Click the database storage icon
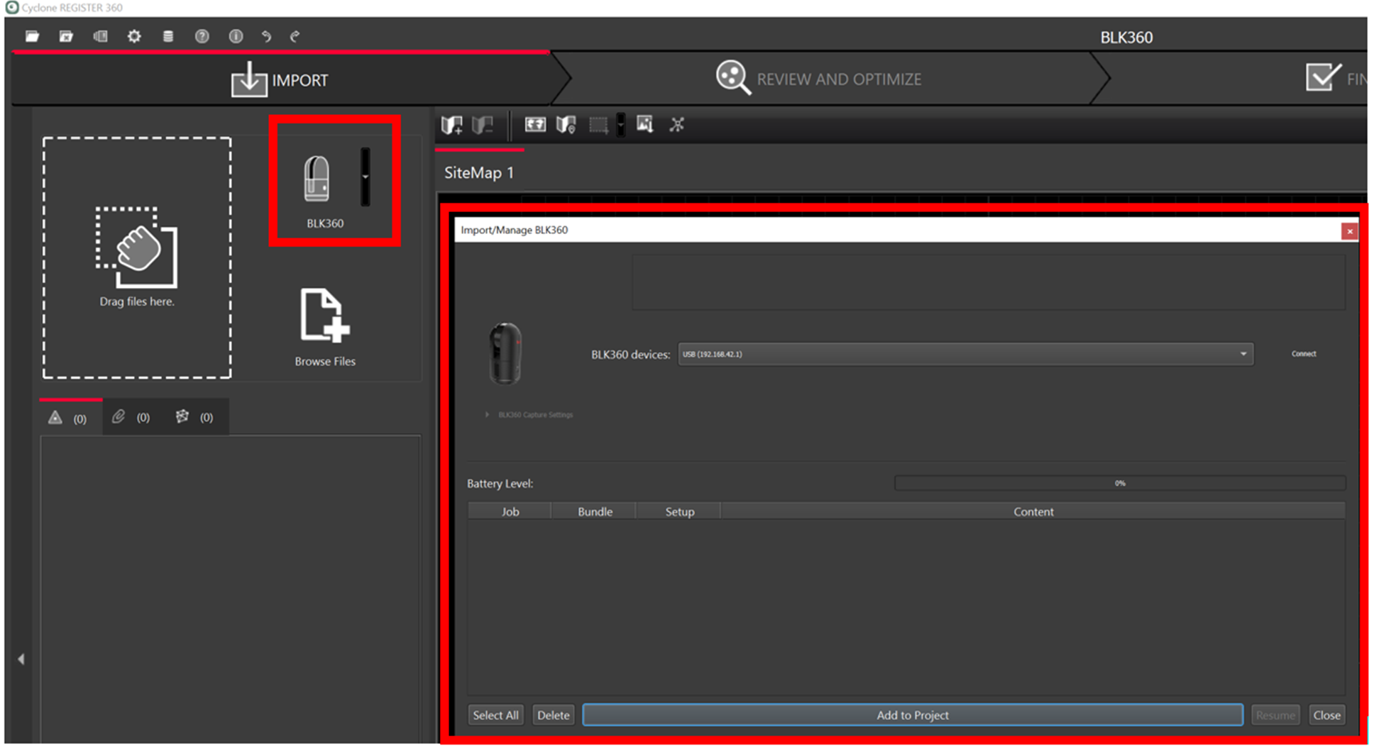Screen dimensions: 1374x749 coord(168,36)
